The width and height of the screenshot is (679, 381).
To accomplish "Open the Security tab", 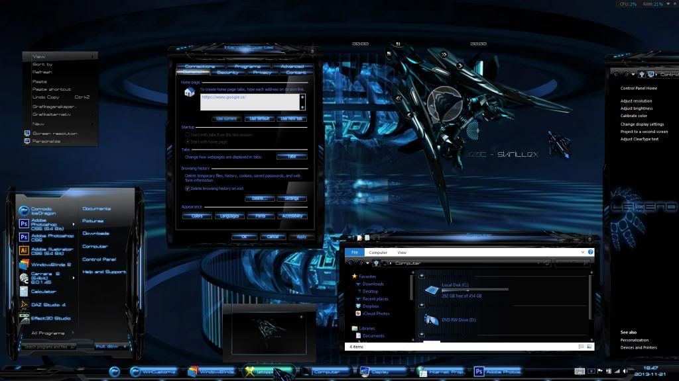I will tap(227, 73).
